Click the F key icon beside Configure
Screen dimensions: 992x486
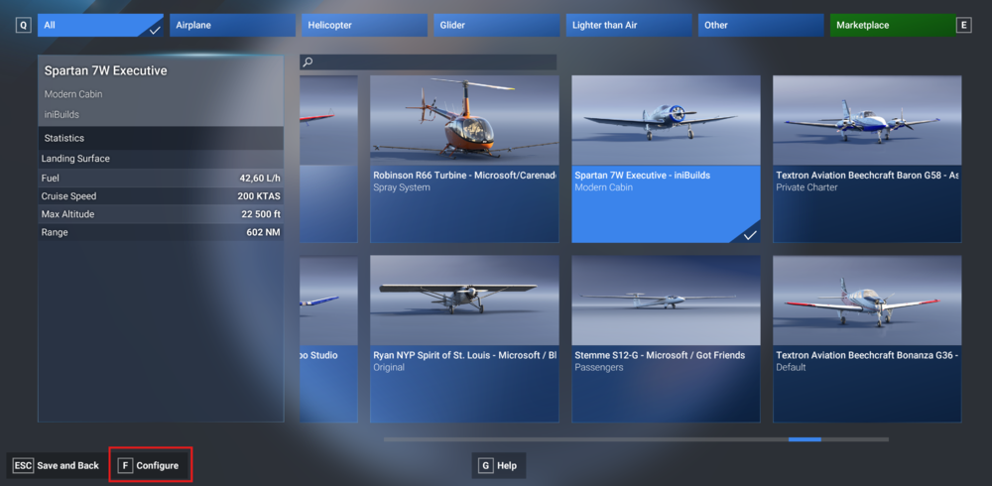[125, 465]
